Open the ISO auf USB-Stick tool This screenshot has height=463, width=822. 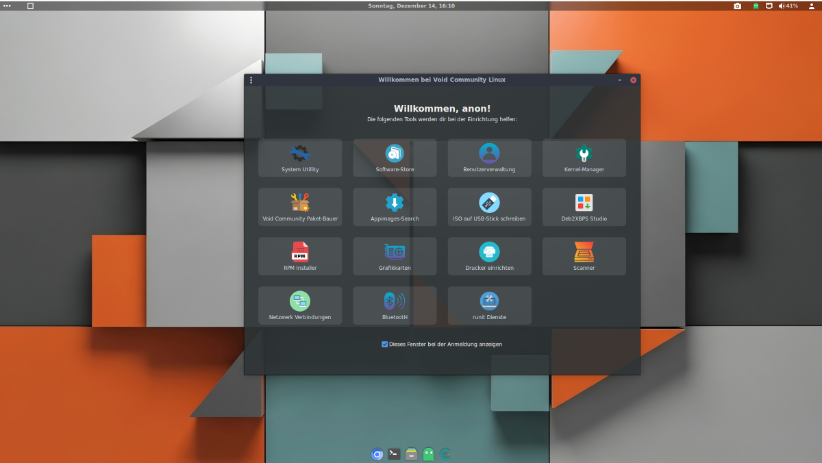(489, 207)
